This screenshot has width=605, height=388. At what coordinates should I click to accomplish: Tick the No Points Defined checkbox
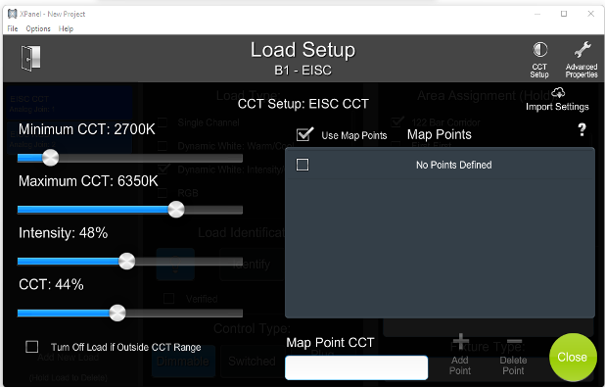tap(302, 165)
